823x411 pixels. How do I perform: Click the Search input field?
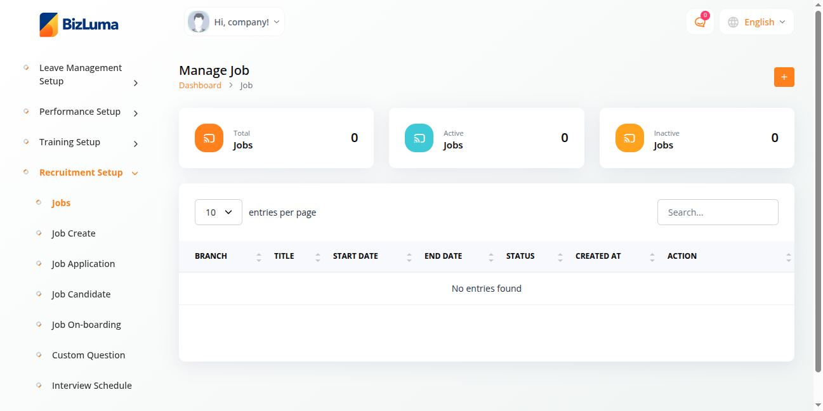coord(717,212)
